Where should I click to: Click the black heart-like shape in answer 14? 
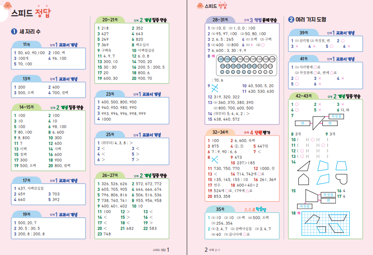[341, 179]
